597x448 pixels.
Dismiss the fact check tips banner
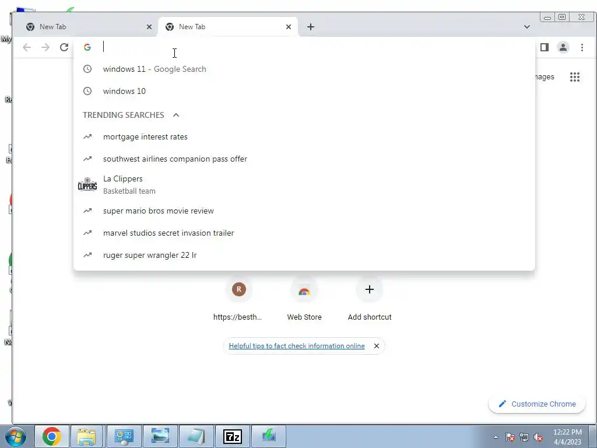pyautogui.click(x=376, y=346)
